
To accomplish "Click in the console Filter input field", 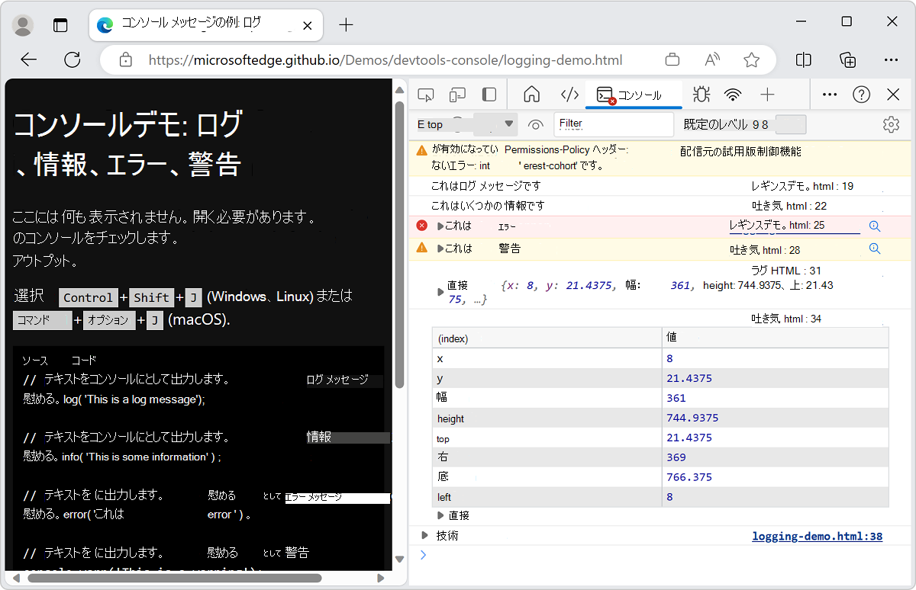I will (614, 123).
